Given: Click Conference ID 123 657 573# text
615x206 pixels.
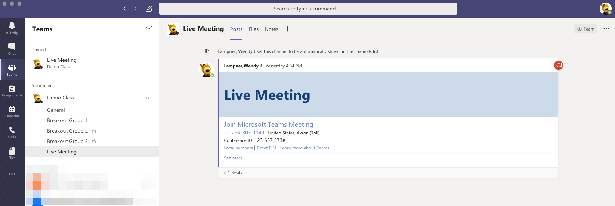Looking at the screenshot, I should coord(255,140).
